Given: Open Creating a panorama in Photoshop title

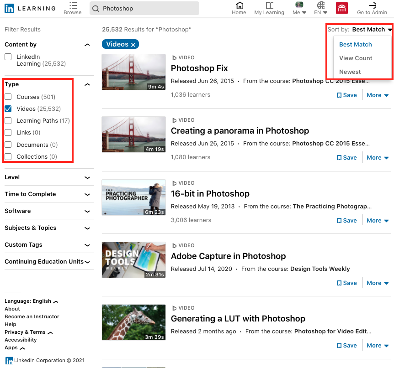Looking at the screenshot, I should pyautogui.click(x=240, y=131).
